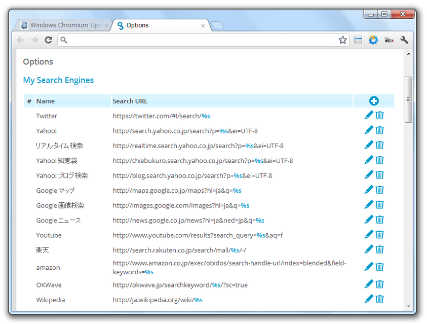427x324 pixels.
Task: Minimize the browser window
Action: (371, 14)
